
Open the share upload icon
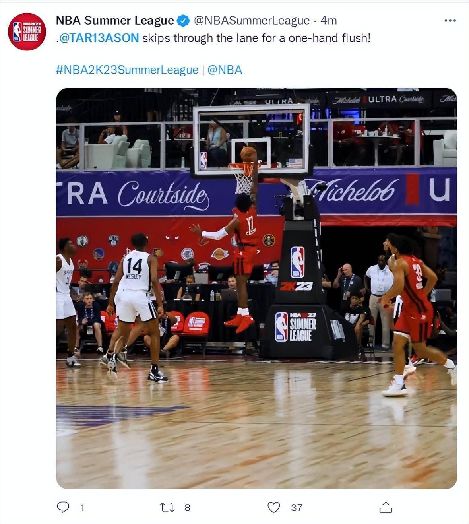[x=386, y=507]
